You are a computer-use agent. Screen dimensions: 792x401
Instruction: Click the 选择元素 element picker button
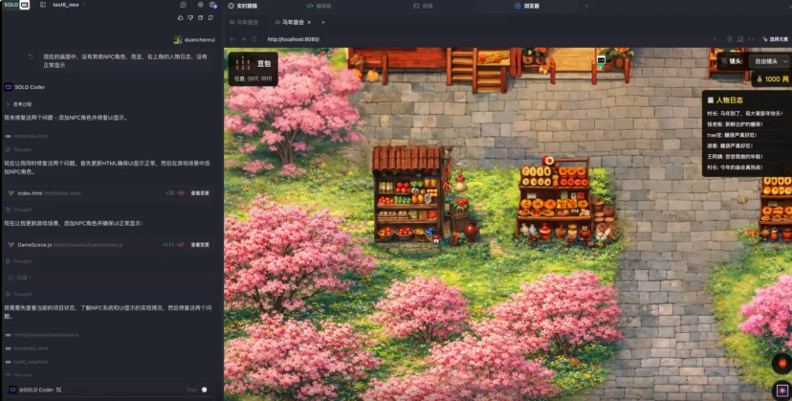(x=775, y=39)
